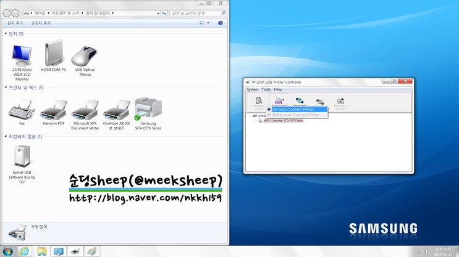
Task: Open the System menu in TP-LINK controller
Action: (x=252, y=89)
